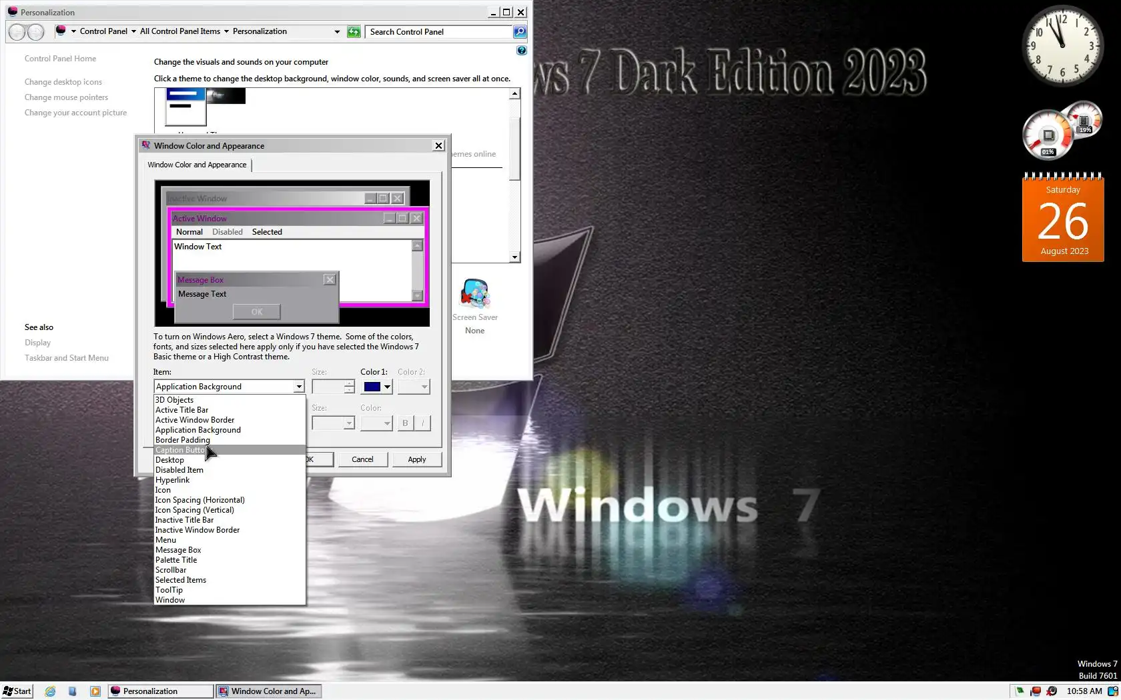This screenshot has height=700, width=1121.
Task: Click Active Window title in the preview
Action: coord(200,218)
